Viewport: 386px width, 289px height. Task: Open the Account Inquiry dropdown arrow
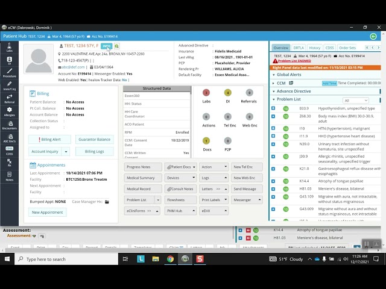click(x=66, y=152)
